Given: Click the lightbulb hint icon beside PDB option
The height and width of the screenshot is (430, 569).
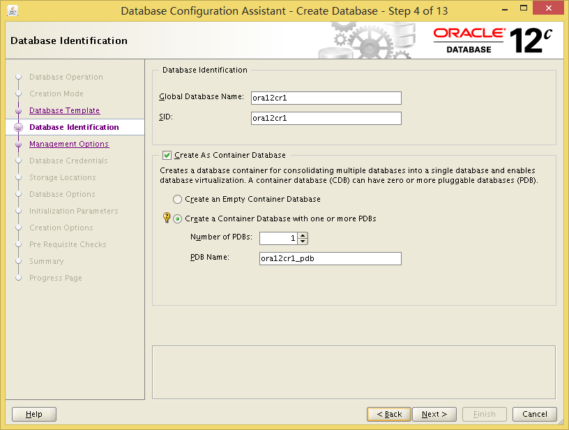Looking at the screenshot, I should pos(167,218).
